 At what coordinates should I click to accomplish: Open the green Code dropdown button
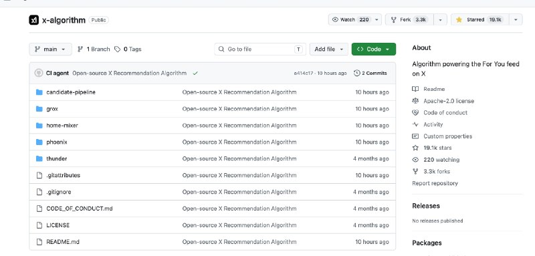(x=374, y=49)
